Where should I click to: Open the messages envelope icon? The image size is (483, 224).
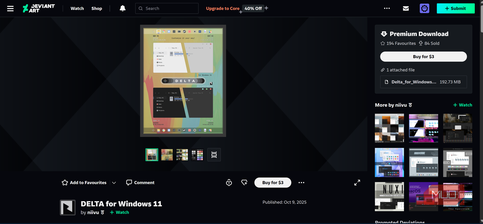406,8
